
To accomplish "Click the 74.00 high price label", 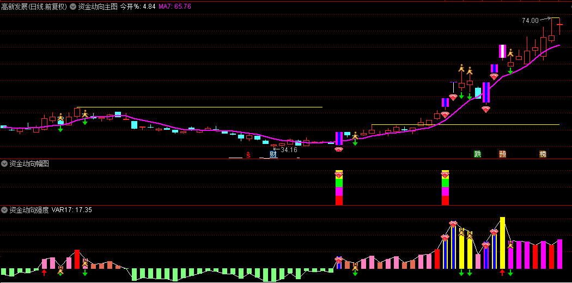I will (x=530, y=21).
